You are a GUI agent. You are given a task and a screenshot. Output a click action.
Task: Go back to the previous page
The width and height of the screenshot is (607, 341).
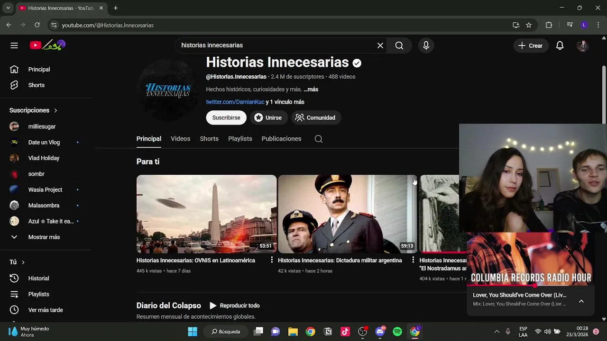point(9,25)
